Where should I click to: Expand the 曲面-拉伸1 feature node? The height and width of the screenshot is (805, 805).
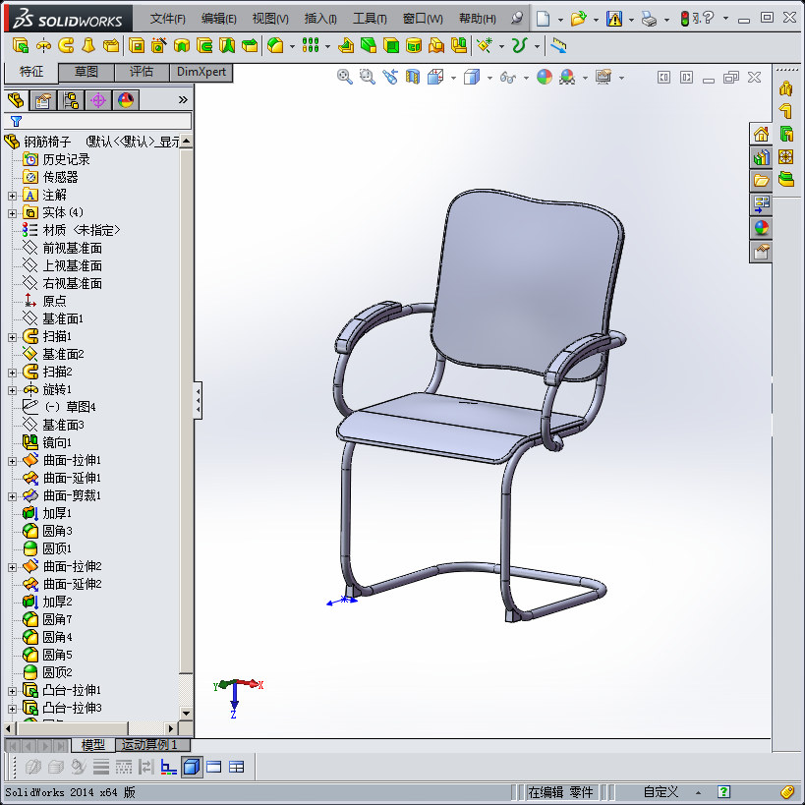[x=13, y=461]
